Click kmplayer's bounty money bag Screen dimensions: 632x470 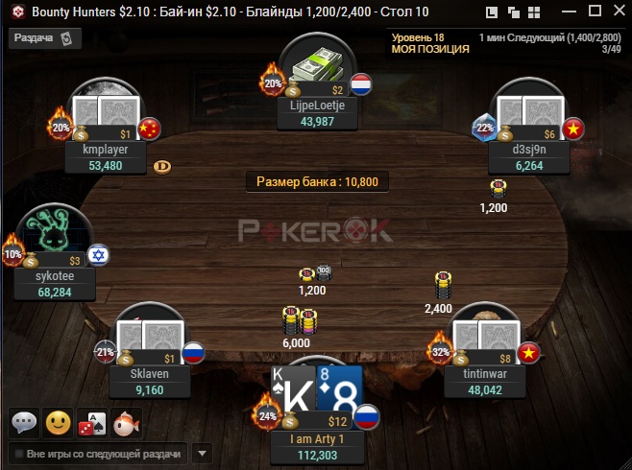81,133
